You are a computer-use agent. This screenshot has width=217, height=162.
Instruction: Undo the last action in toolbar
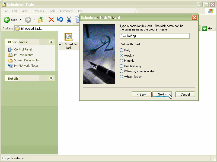coord(60,20)
